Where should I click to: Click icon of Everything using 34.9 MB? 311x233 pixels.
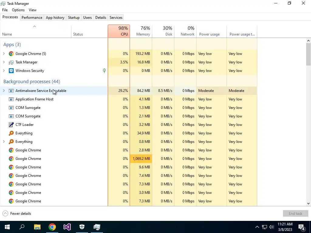coord(11,133)
